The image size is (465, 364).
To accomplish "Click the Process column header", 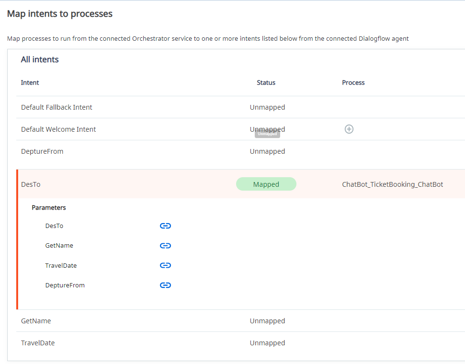I will point(353,82).
